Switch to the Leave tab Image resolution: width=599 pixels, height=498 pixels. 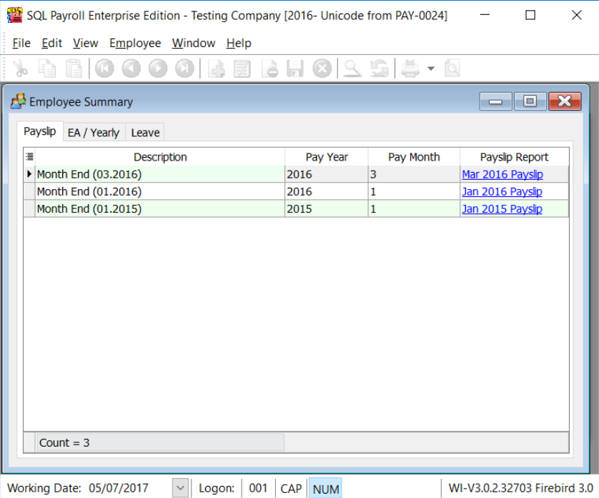coord(145,133)
